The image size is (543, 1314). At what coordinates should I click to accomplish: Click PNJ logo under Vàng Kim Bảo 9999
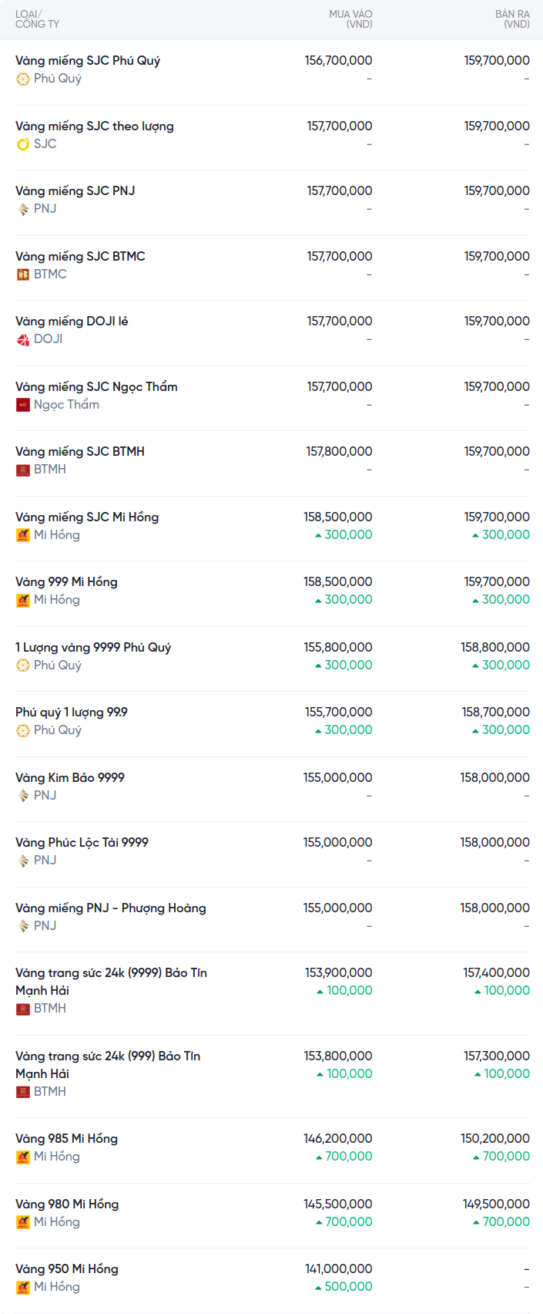23,796
